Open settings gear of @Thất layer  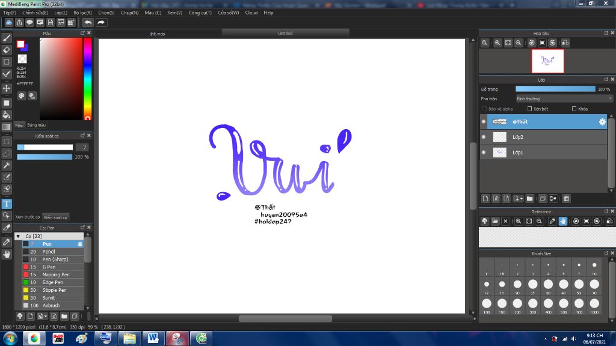602,122
